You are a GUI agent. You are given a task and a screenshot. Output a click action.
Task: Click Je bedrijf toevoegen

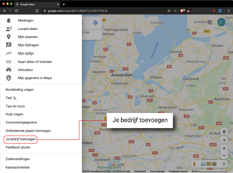coord(21,139)
